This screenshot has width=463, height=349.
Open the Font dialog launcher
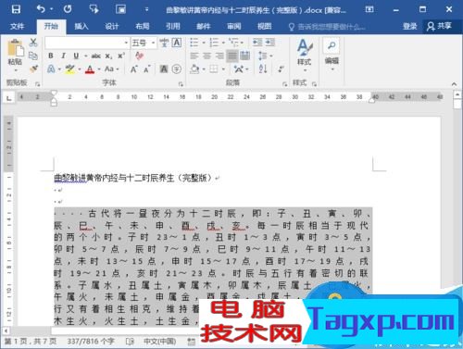[x=181, y=84]
